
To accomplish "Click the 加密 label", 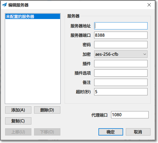I will pyautogui.click(x=87, y=54).
